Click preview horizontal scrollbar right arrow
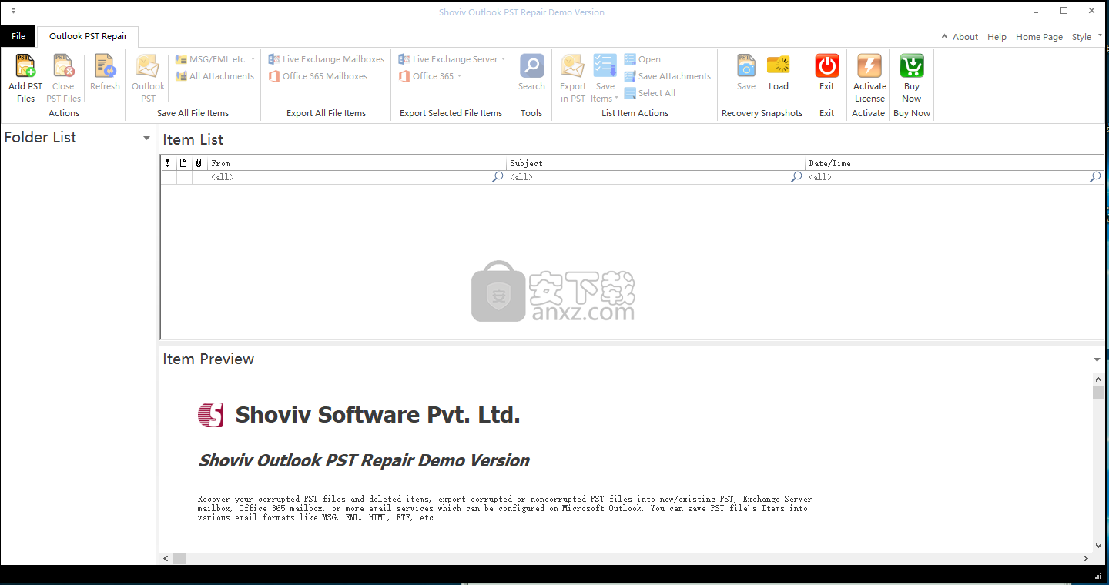The width and height of the screenshot is (1109, 585). coord(1086,559)
